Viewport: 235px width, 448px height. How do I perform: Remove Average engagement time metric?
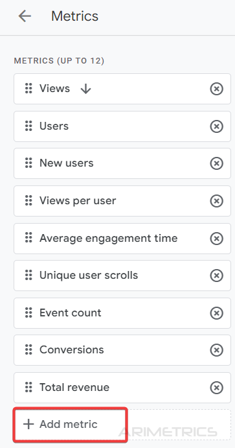pyautogui.click(x=216, y=239)
